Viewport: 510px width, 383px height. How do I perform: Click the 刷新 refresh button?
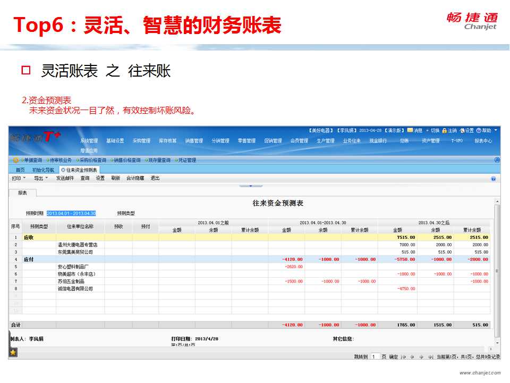click(x=115, y=178)
